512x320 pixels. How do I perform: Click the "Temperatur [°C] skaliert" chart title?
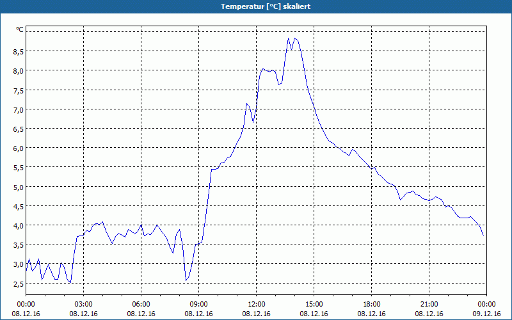tap(266, 6)
